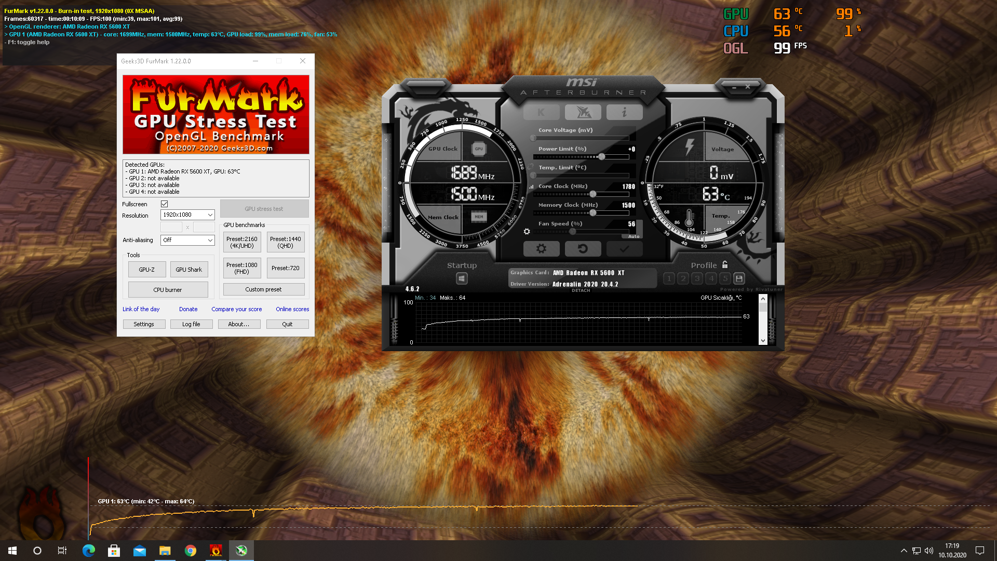The width and height of the screenshot is (997, 561).
Task: Open Windows Start menu
Action: 12,551
